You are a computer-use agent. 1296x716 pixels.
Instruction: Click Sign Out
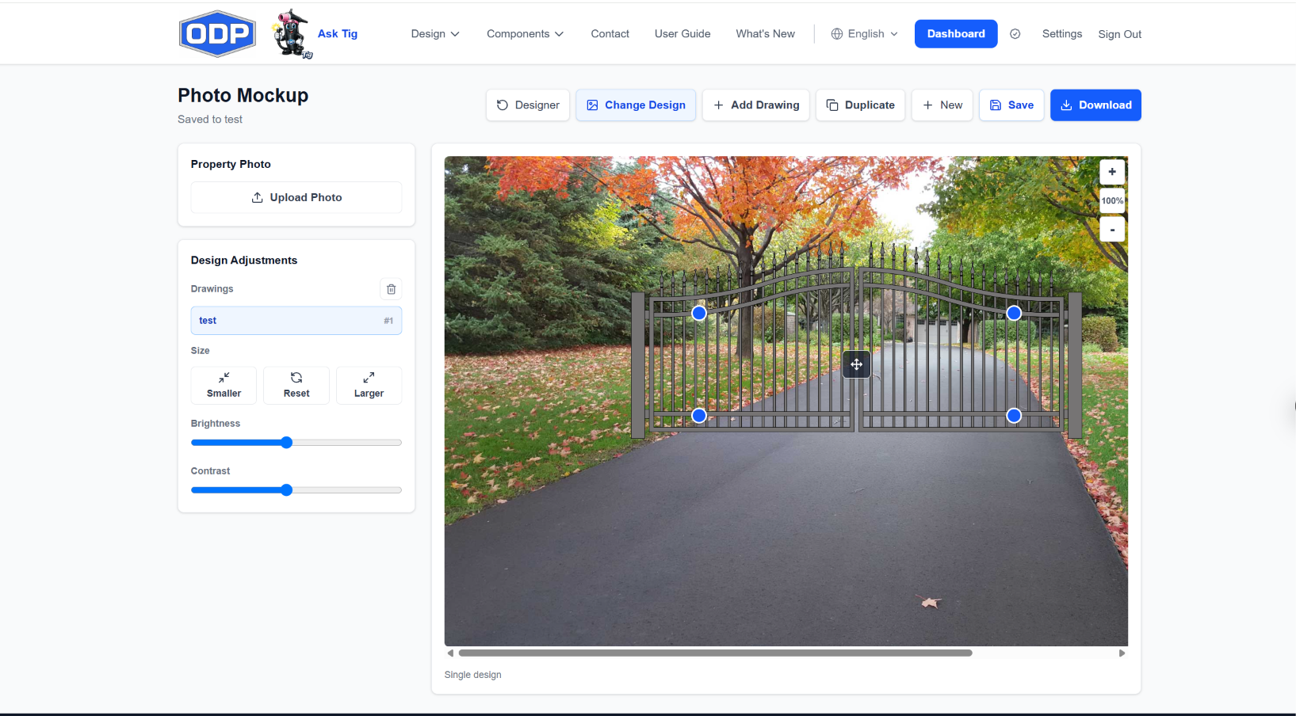1119,34
